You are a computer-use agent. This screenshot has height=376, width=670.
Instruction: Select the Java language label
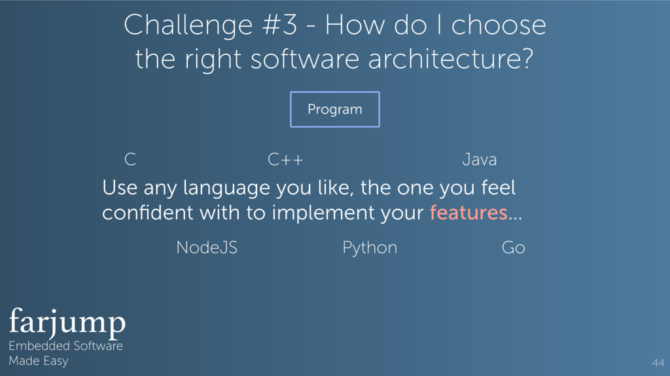[479, 159]
